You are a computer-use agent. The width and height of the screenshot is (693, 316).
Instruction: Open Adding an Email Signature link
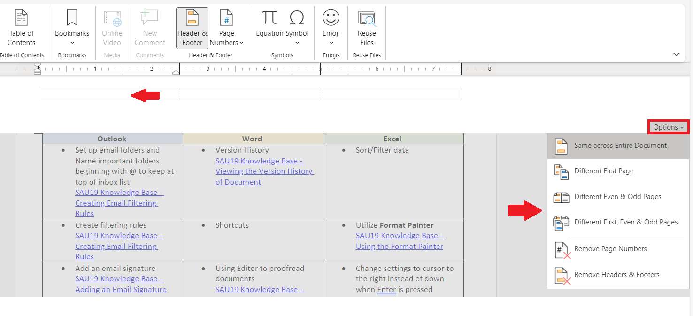(x=121, y=284)
